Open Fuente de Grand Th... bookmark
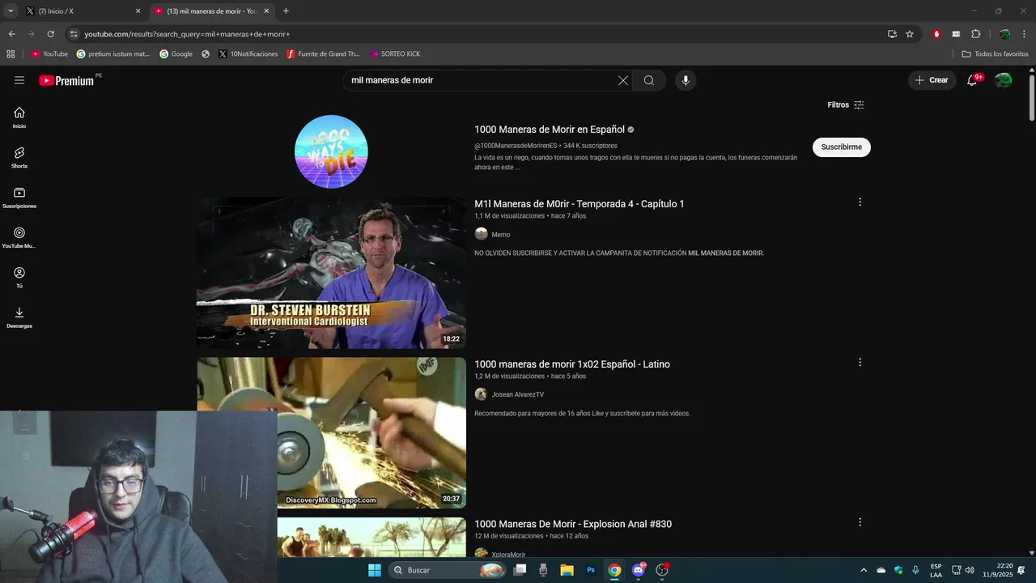Viewport: 1036px width, 583px height. 323,54
